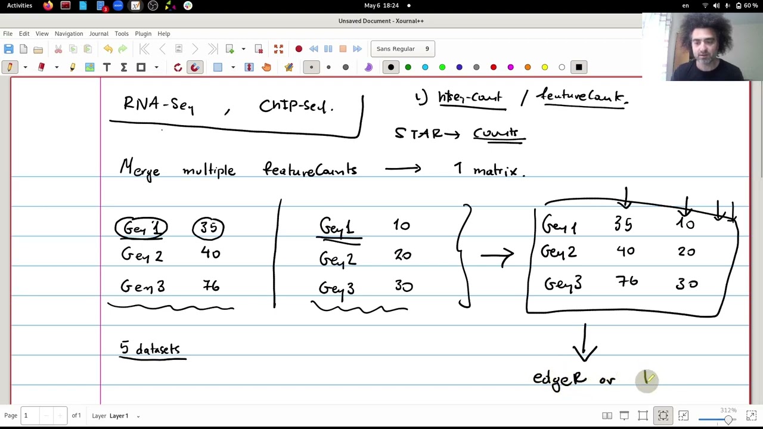Select the Pen tool
Viewport: 763px width, 429px height.
point(10,67)
